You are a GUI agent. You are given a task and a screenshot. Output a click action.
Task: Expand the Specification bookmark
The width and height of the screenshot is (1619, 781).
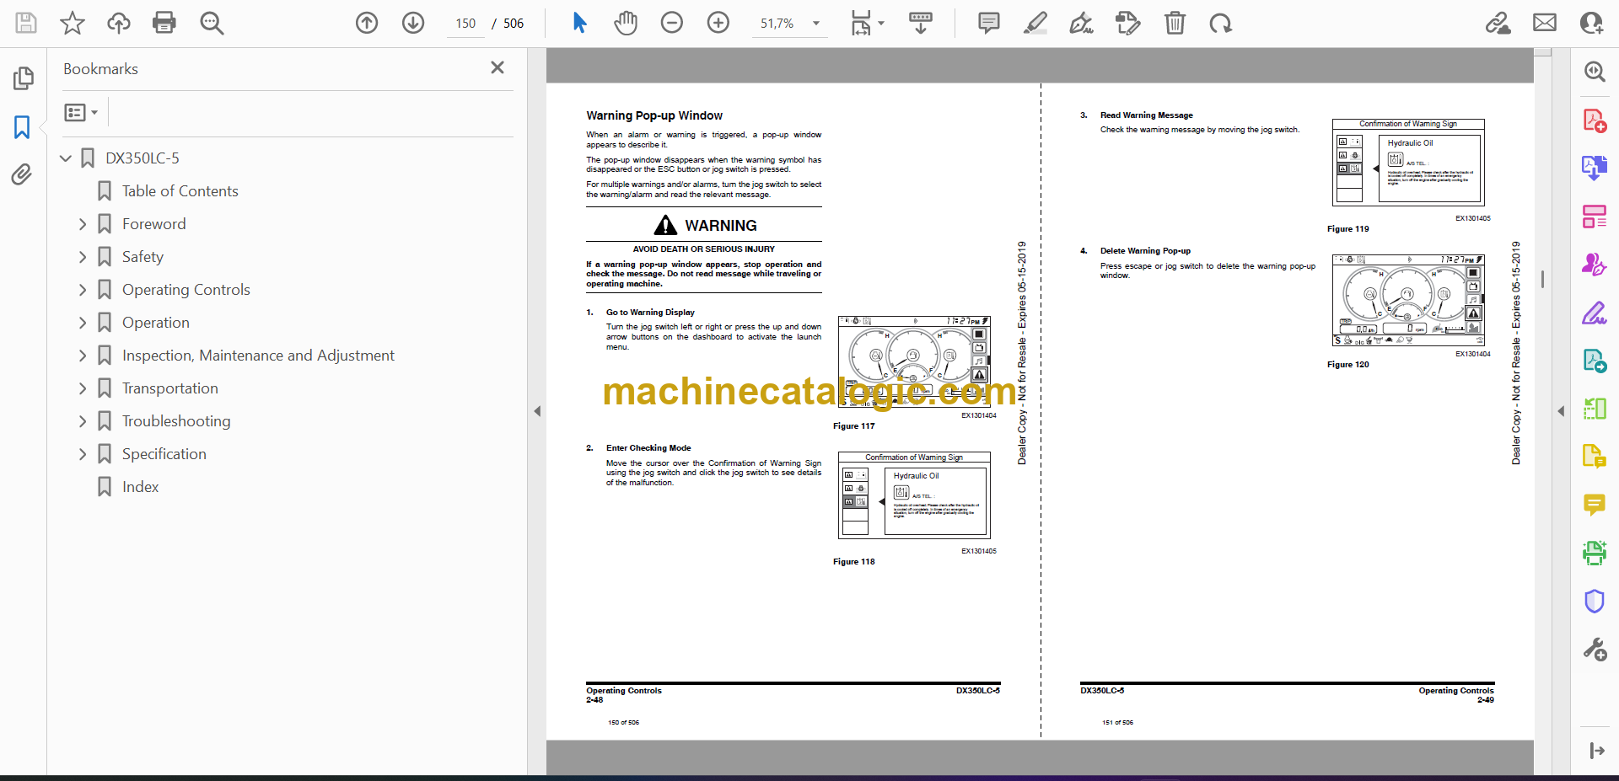click(x=83, y=454)
